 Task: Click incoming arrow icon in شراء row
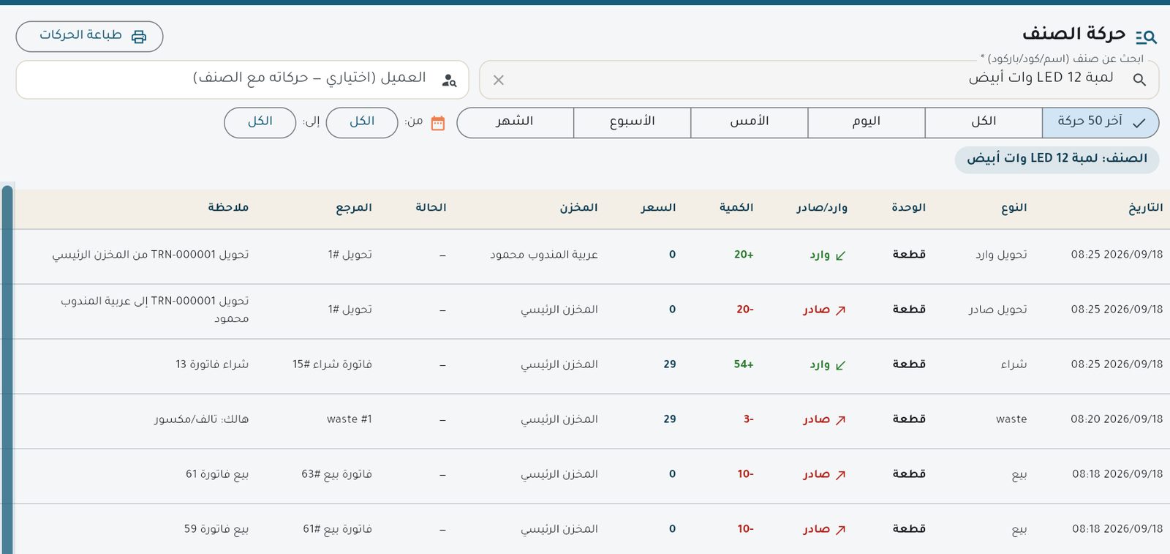[840, 365]
